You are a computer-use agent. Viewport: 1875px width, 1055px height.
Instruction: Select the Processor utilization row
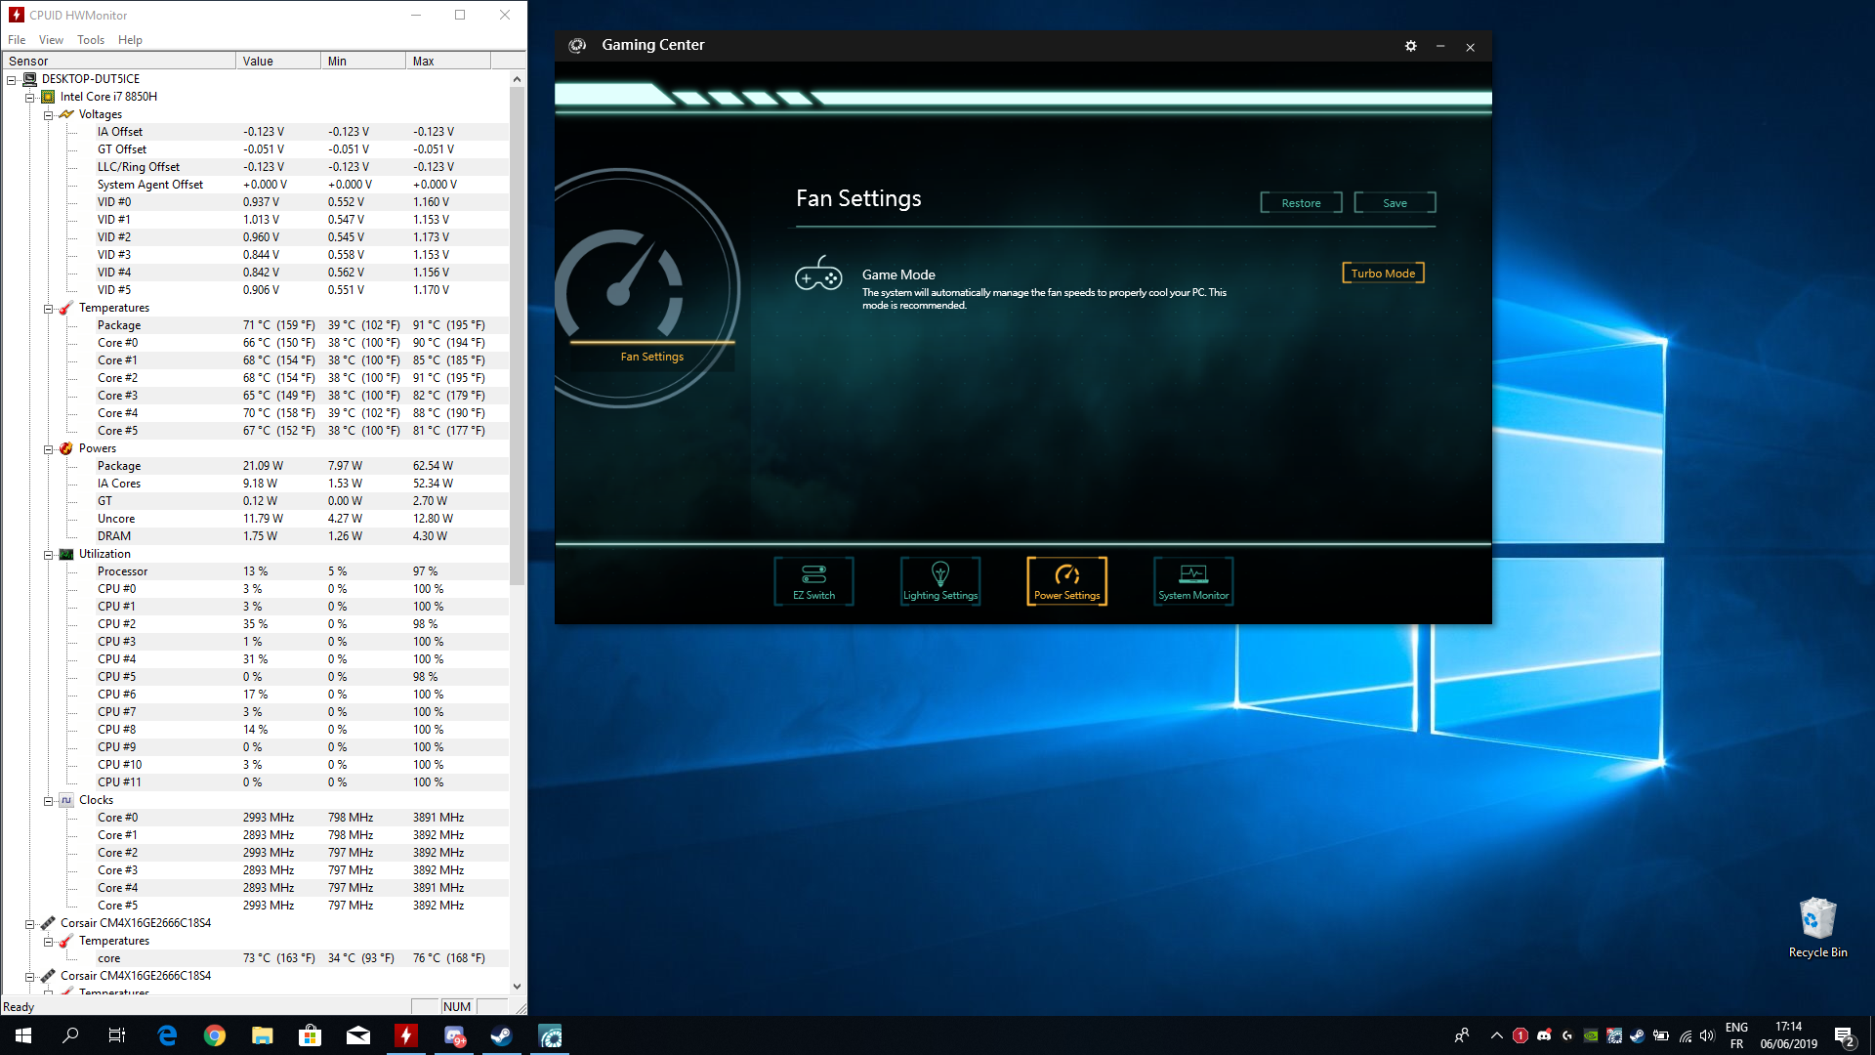coord(255,571)
